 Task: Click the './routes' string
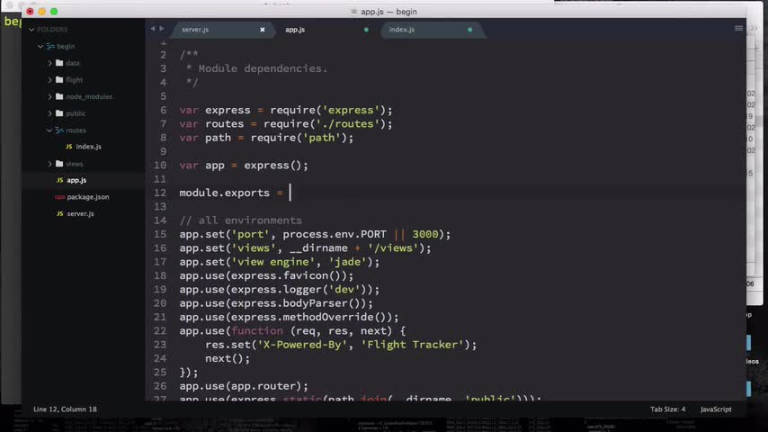[x=347, y=124]
